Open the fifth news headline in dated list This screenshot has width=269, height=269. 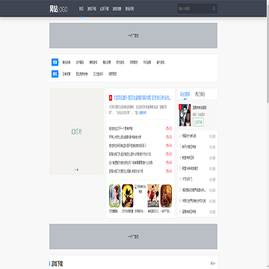pyautogui.click(x=131, y=163)
